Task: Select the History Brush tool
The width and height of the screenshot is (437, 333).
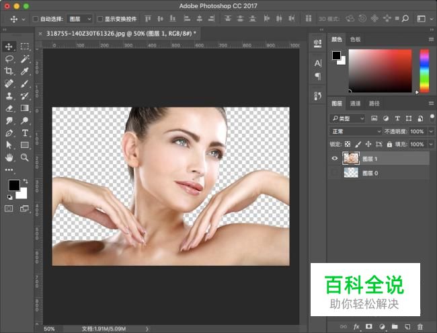Action: (x=24, y=96)
